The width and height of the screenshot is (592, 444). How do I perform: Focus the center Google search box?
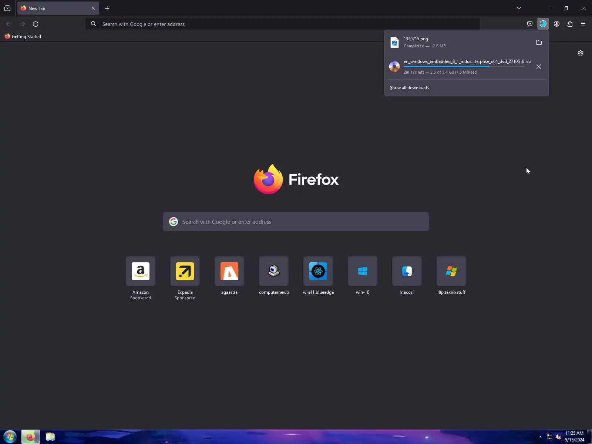coord(296,222)
